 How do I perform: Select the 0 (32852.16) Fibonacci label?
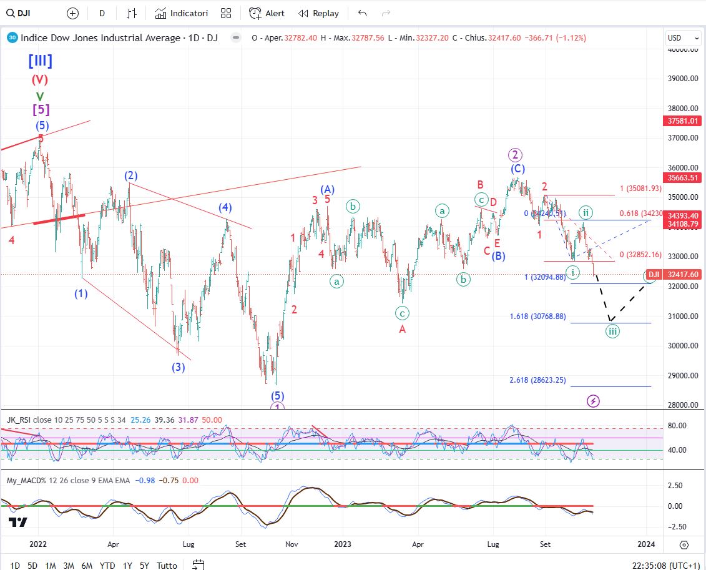[x=640, y=254]
